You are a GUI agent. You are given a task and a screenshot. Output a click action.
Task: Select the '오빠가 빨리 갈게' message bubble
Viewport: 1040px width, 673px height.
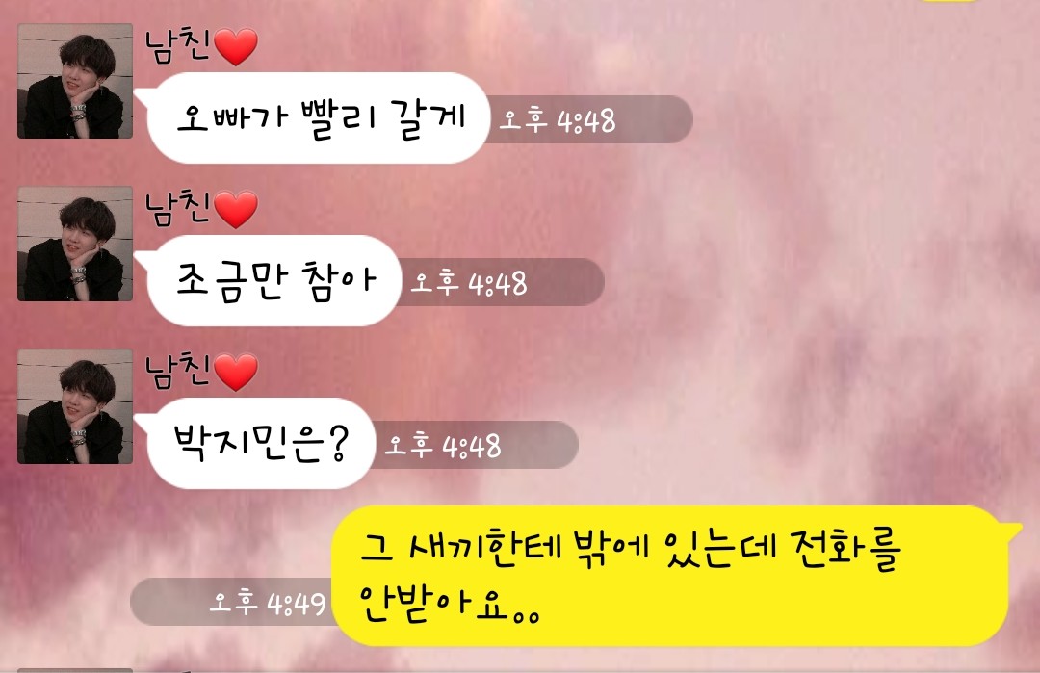317,118
